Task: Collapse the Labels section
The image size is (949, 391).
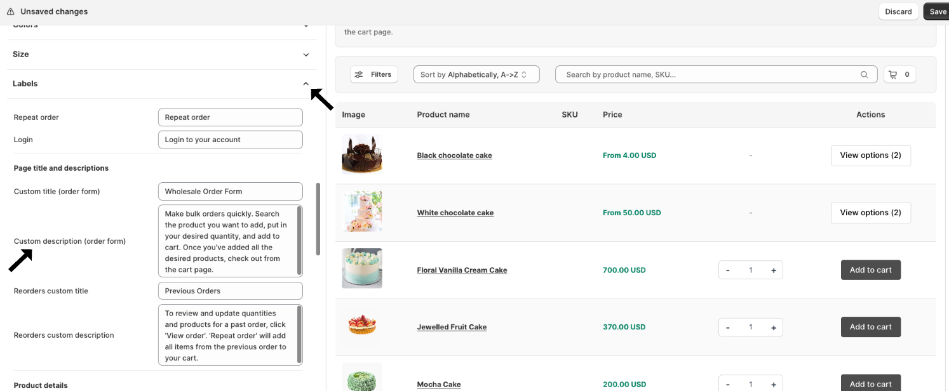Action: [x=306, y=84]
